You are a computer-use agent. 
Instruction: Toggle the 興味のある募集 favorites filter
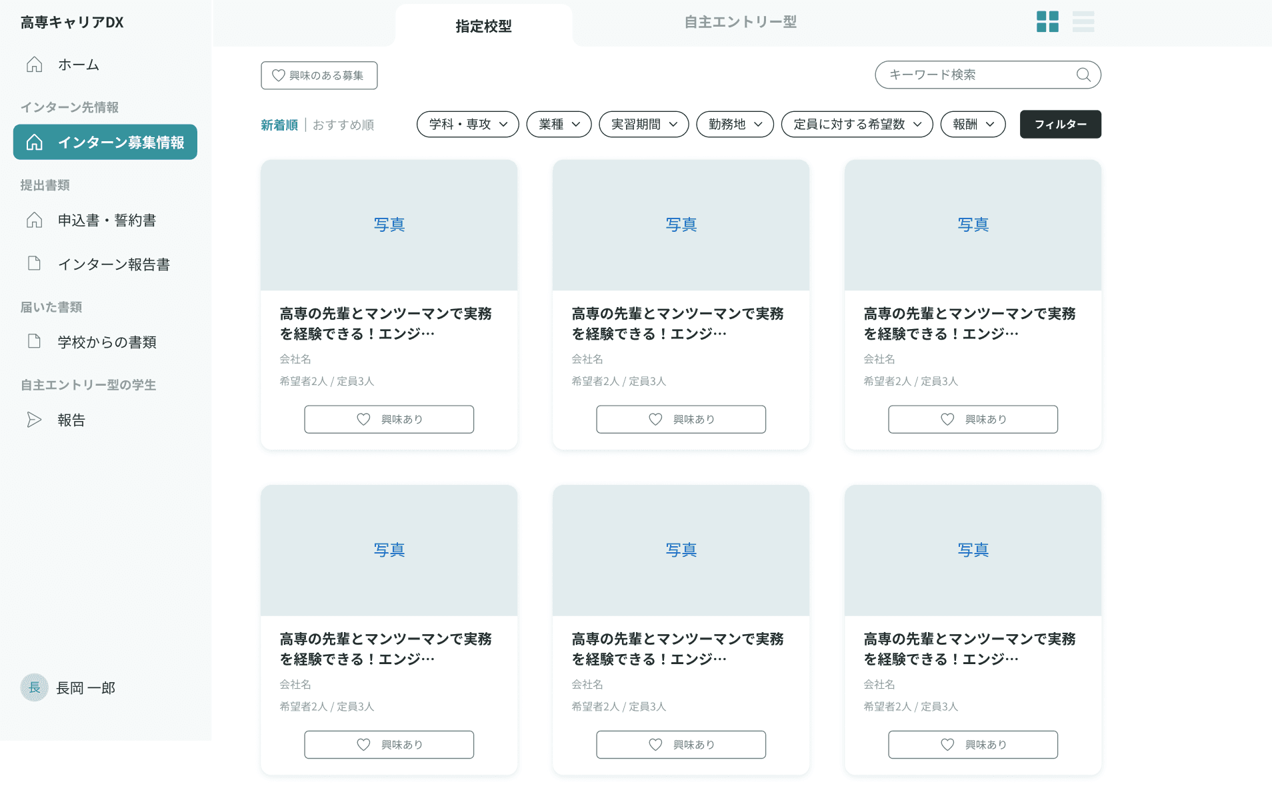pyautogui.click(x=319, y=75)
